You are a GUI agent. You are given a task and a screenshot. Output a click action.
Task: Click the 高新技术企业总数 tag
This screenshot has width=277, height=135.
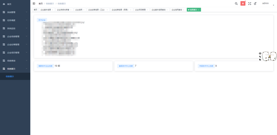point(45,66)
